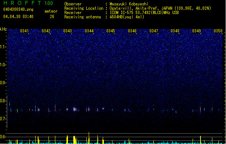The height and width of the screenshot is (144, 226).
Task: Click the timestamp 04.04.30 03:40
Action: tap(18, 17)
